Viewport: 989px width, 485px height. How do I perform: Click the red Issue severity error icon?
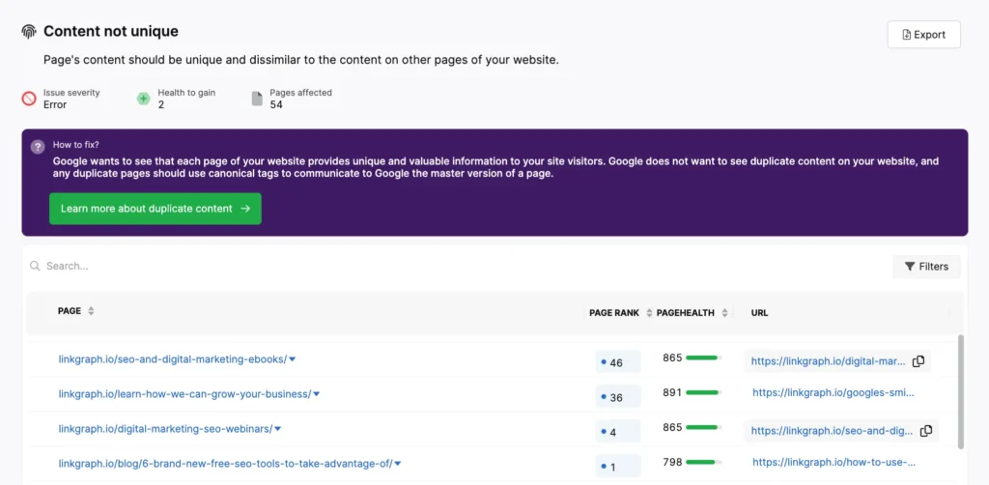(x=30, y=99)
